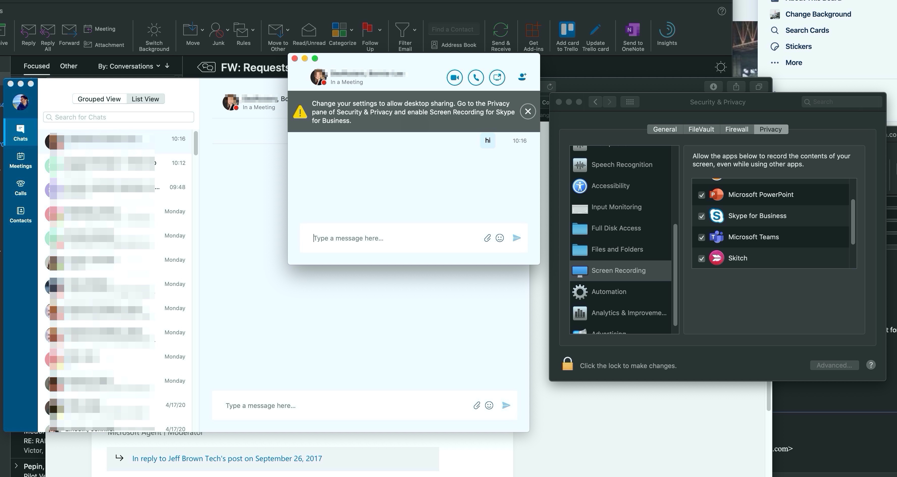Open Meetings section in Skype sidebar
897x477 pixels.
20,160
